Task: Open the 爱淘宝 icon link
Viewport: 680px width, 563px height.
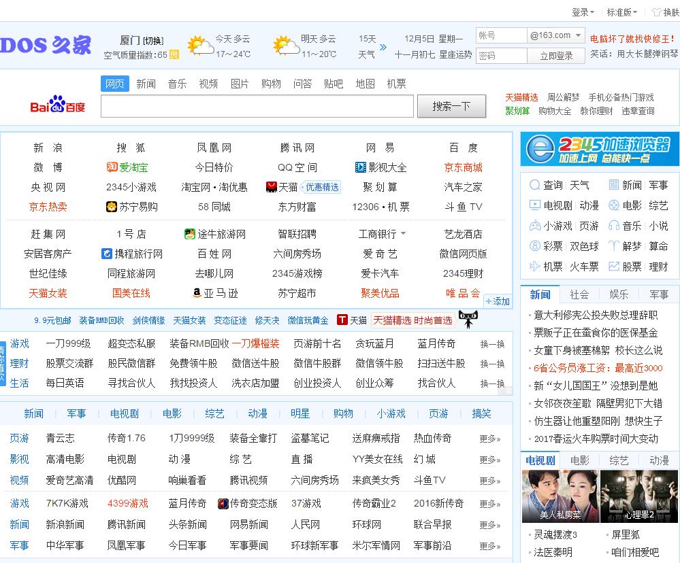Action: click(x=112, y=167)
